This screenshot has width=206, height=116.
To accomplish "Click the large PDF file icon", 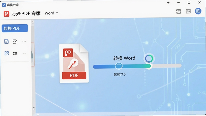I will pos(74,63).
